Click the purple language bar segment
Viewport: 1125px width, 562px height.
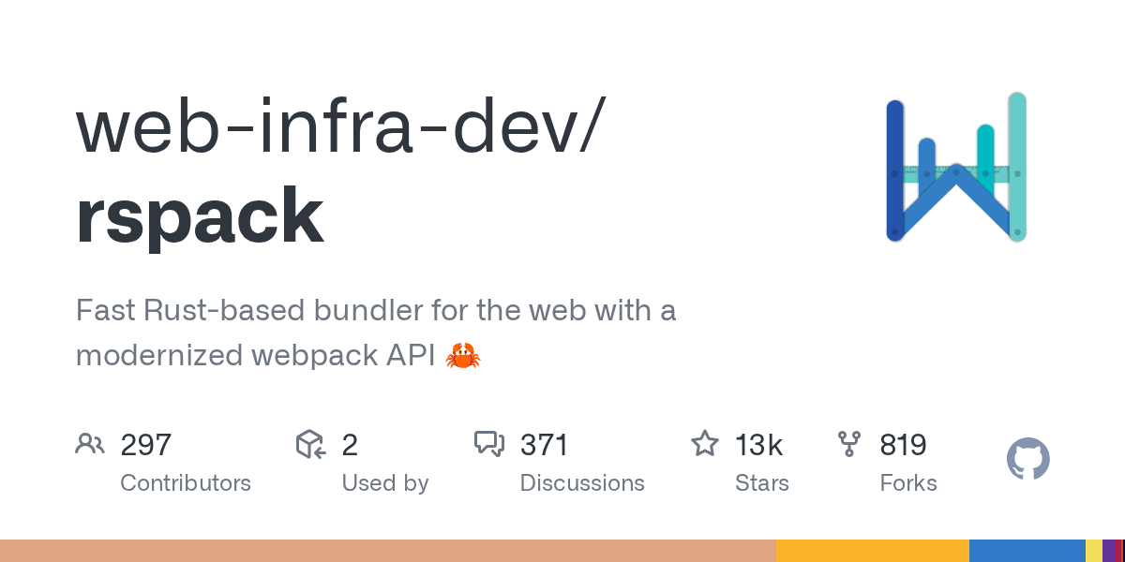coord(1111,551)
